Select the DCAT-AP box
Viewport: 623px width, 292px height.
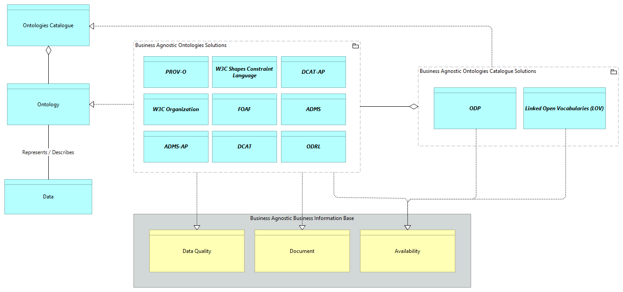point(313,72)
